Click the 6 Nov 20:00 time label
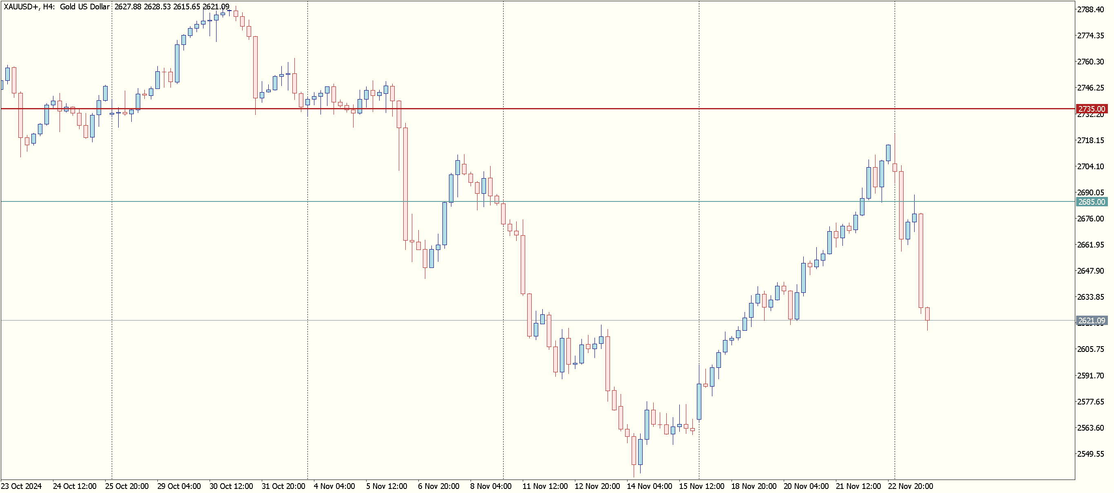The image size is (1114, 493). (438, 486)
